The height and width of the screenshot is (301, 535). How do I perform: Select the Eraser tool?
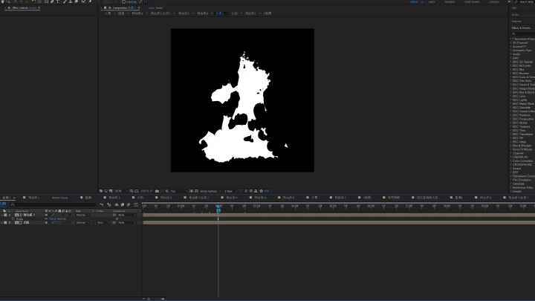(77, 1)
